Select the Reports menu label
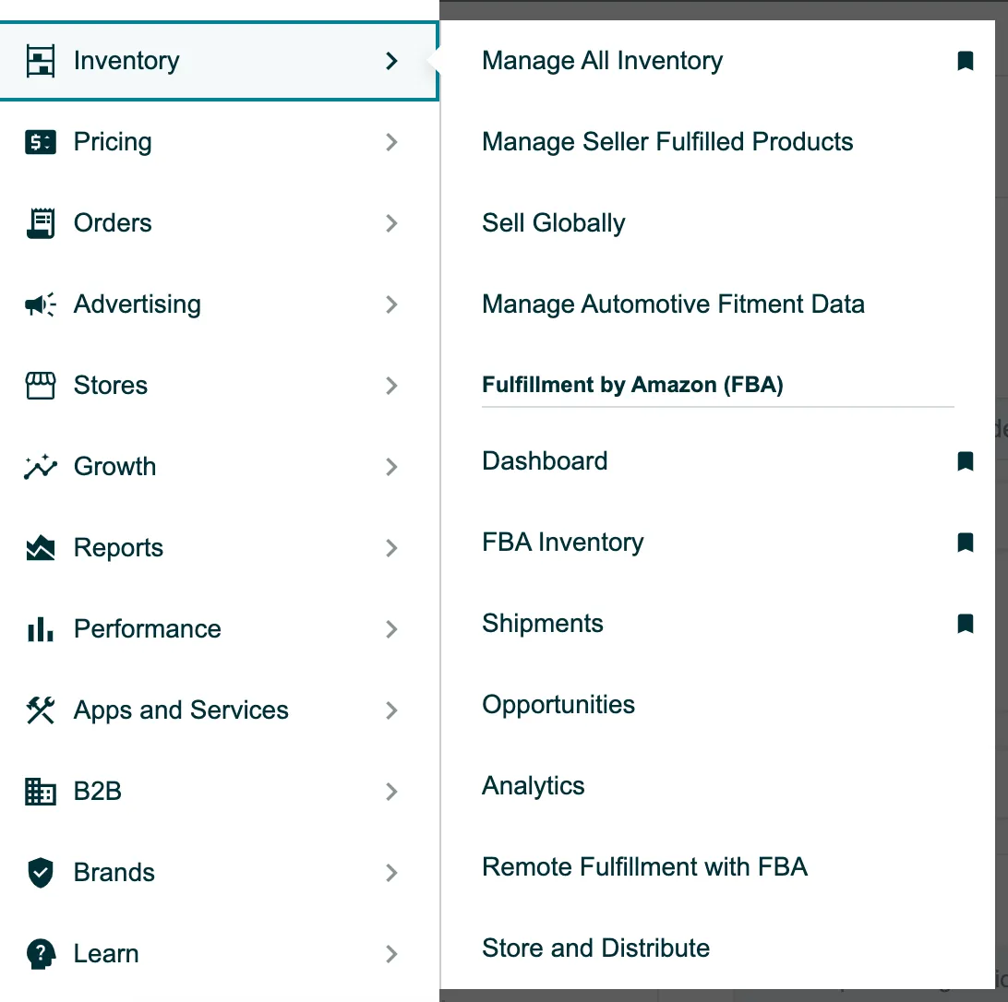 (118, 548)
